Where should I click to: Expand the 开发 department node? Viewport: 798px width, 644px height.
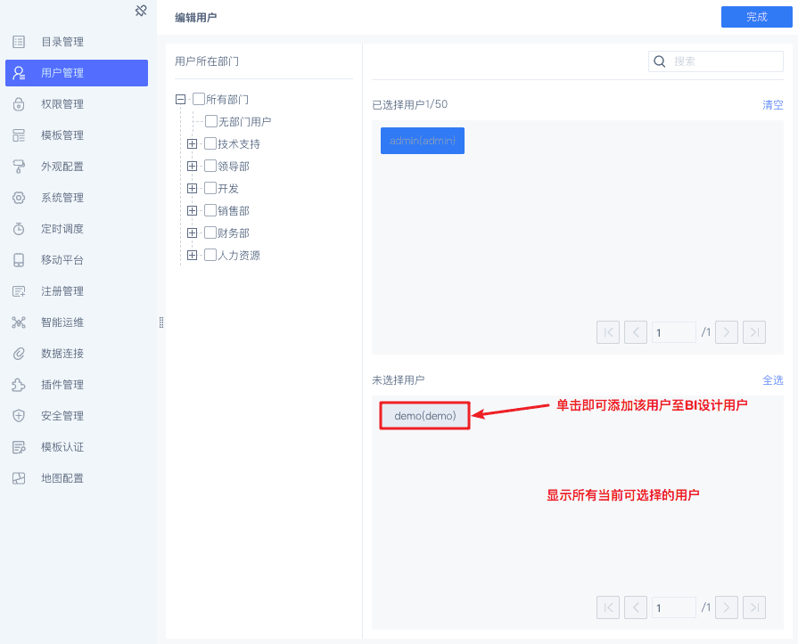(x=192, y=189)
